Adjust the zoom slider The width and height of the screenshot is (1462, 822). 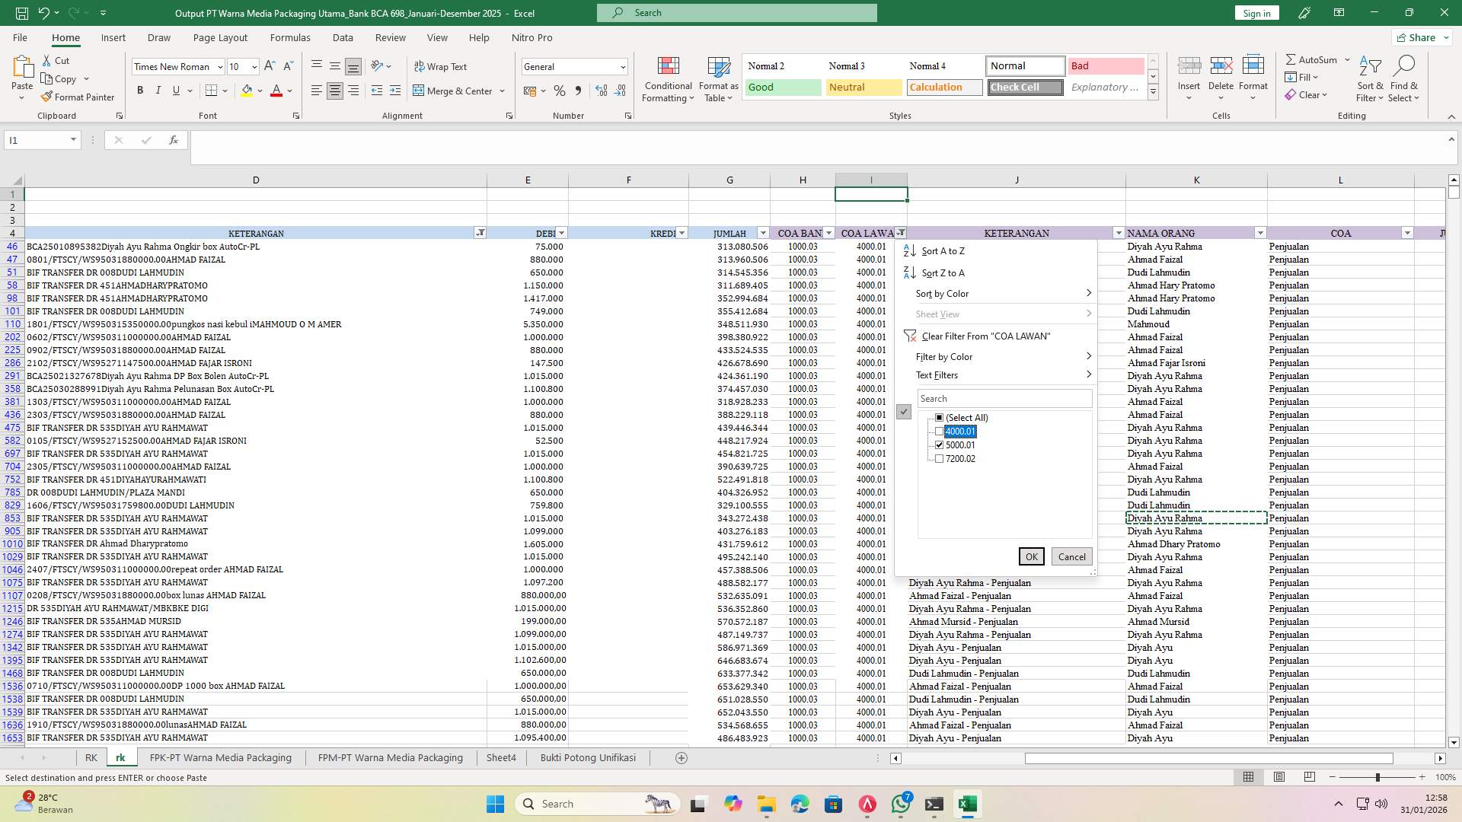point(1377,778)
